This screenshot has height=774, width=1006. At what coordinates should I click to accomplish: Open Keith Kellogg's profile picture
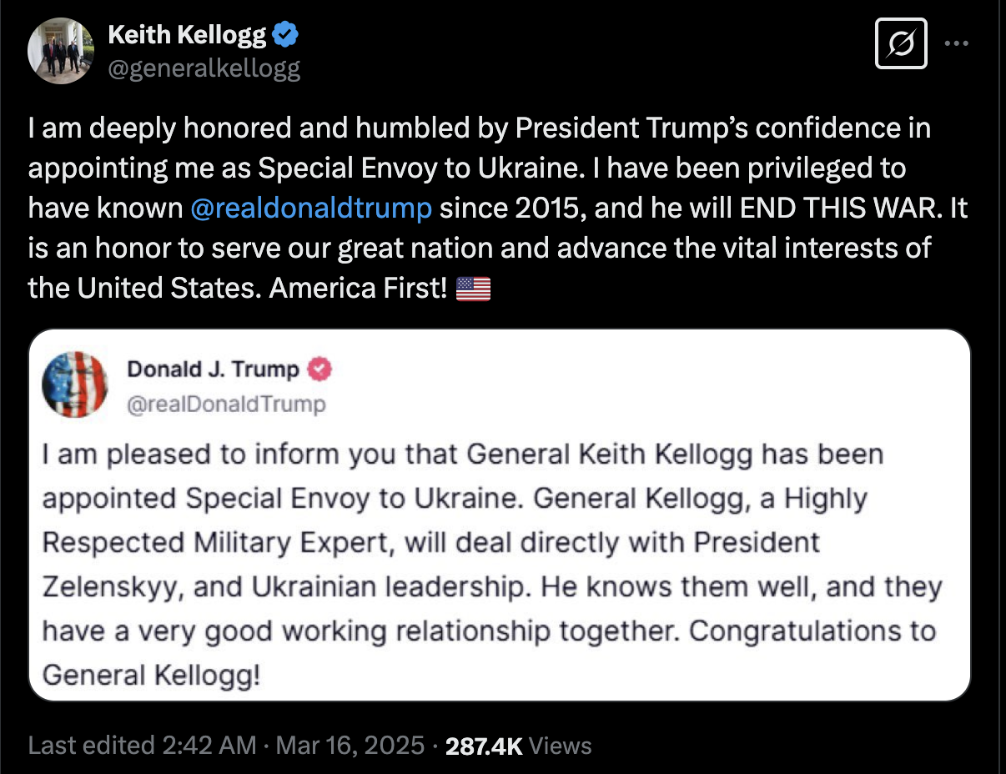pos(61,50)
